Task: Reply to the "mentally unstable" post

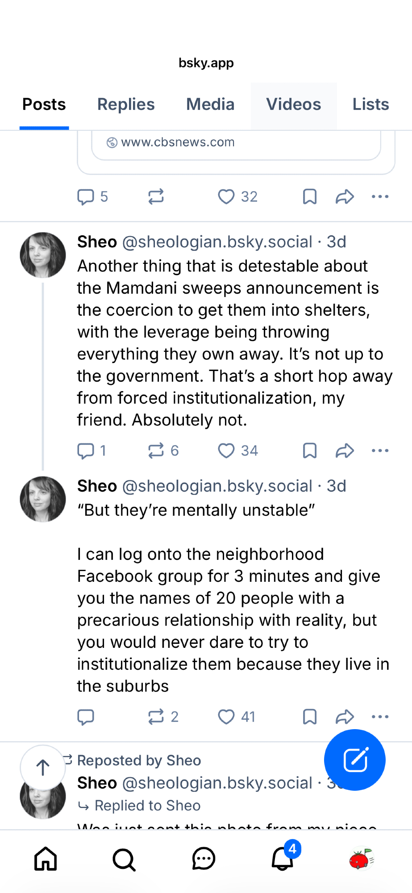Action: click(x=86, y=717)
